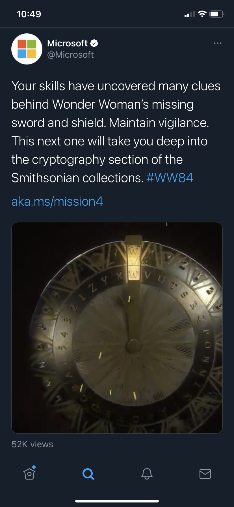Viewport: 234px width, 507px height.
Task: Open the Messages envelope icon
Action: pos(205,474)
